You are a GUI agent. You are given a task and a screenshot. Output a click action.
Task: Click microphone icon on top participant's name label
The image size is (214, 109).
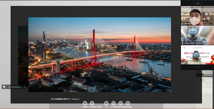[x=183, y=24]
